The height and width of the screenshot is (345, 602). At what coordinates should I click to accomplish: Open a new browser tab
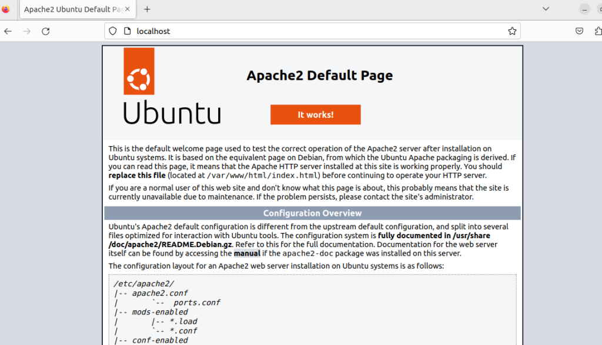click(x=147, y=9)
